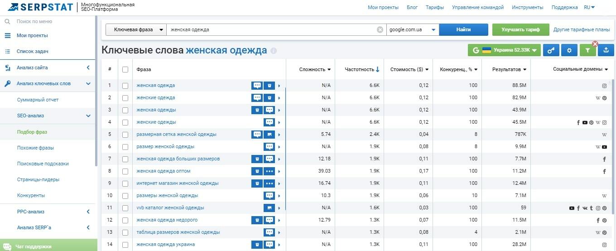This screenshot has height=251, width=616.
Task: Click the 'Поиск по меню' search field
Action: [x=48, y=21]
